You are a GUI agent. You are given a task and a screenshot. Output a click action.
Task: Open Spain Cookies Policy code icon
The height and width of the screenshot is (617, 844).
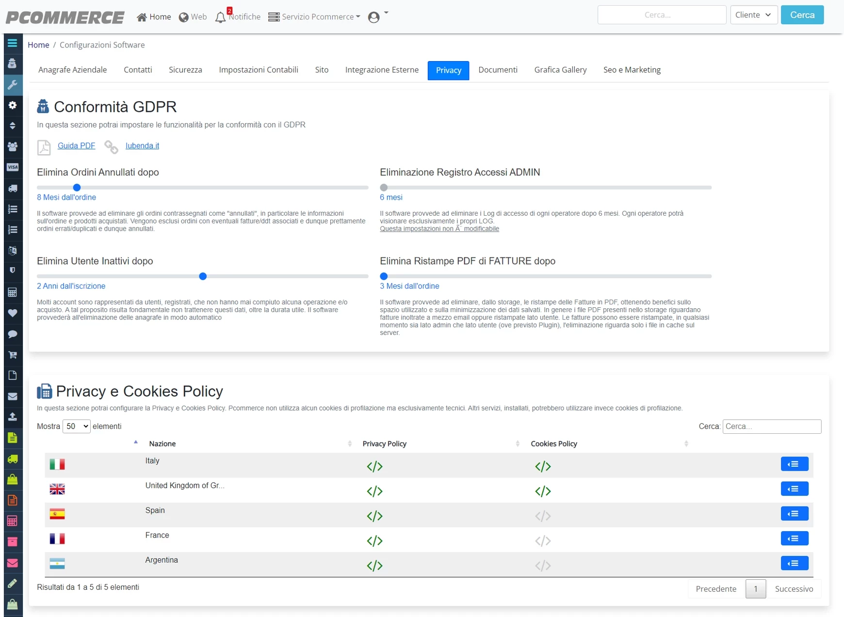(543, 516)
